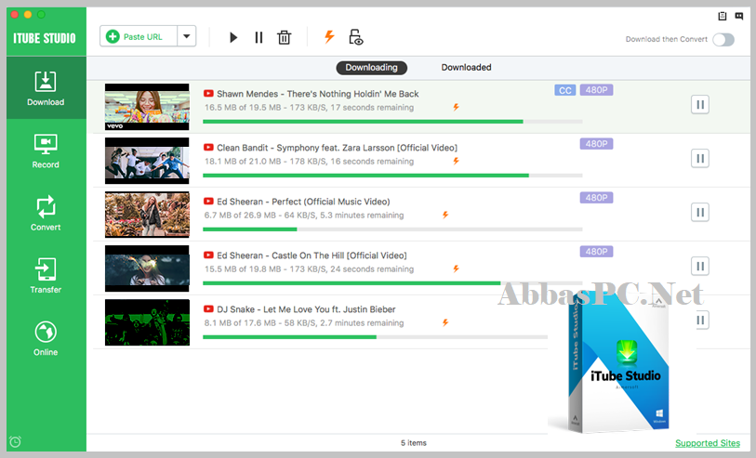Select title 'Clean Bandit - Symphony feat. Zara Larsson'

point(337,148)
